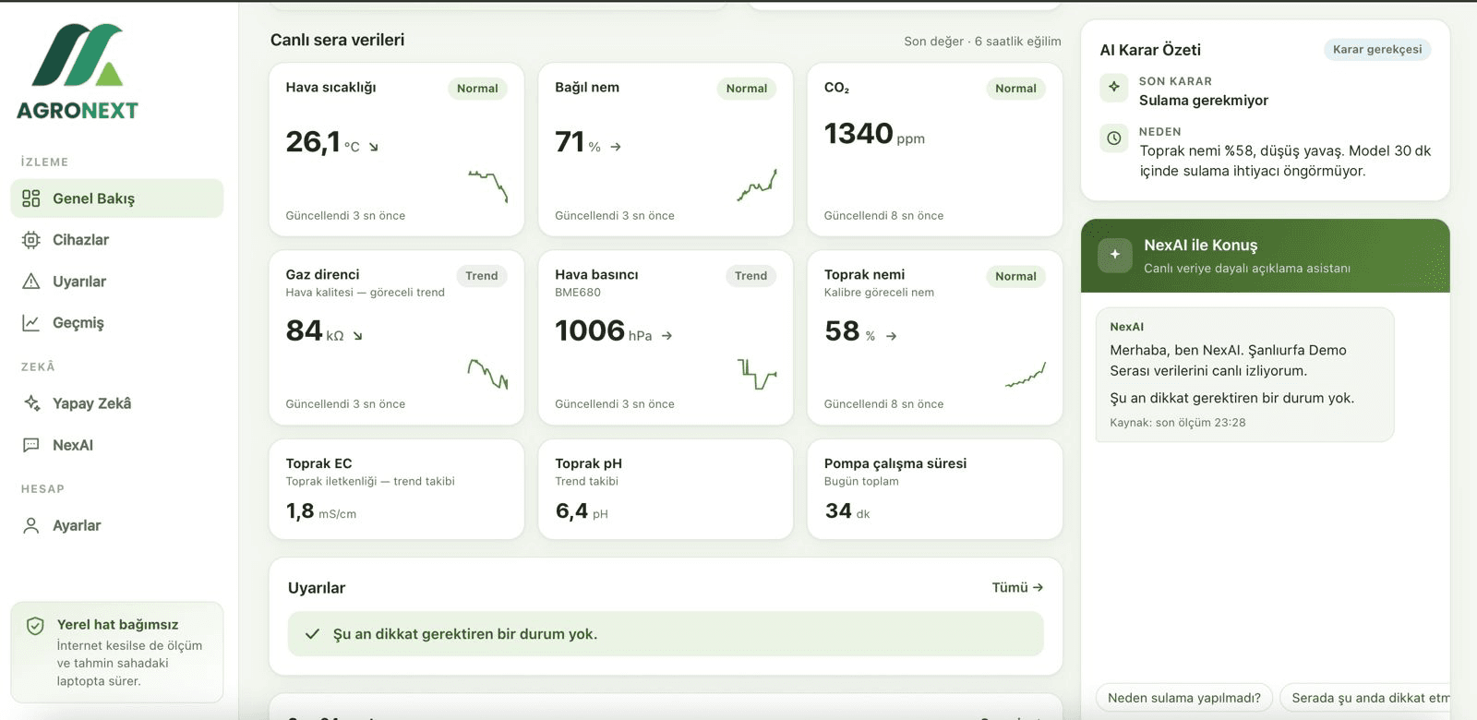The height and width of the screenshot is (720, 1477).
Task: Click the Normal badge on Hava sıcaklığı
Action: [477, 89]
